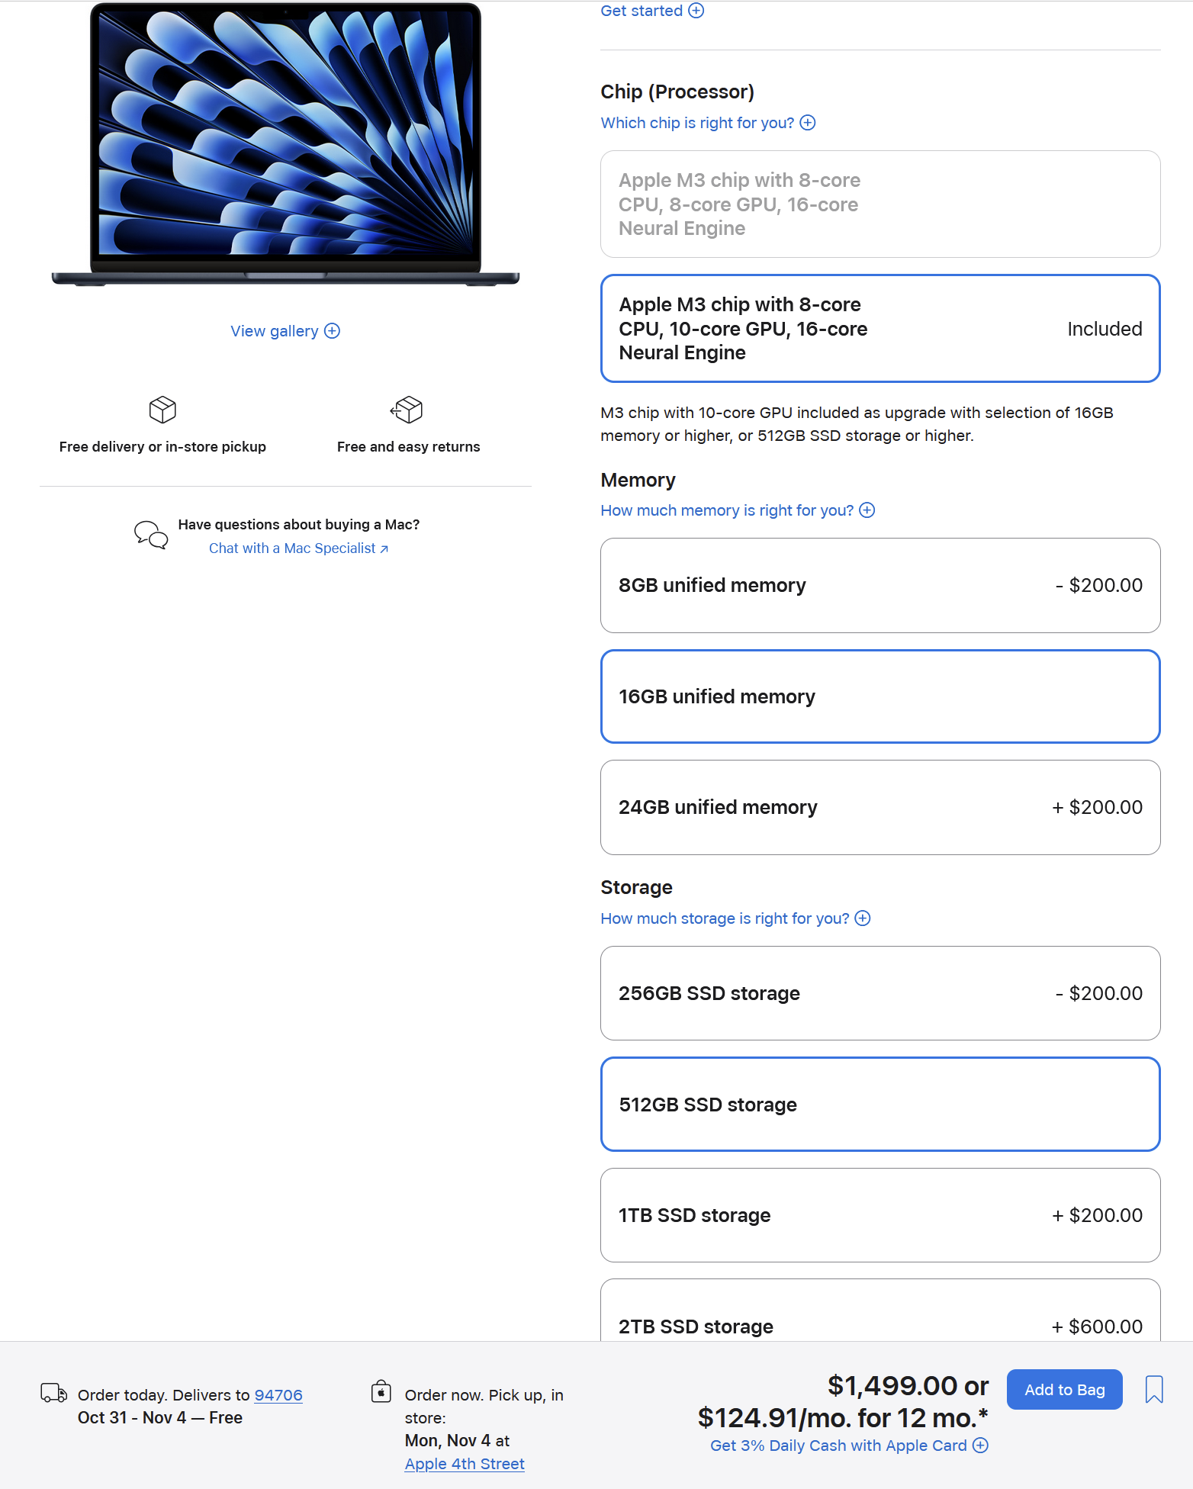Save configuration with the bookmark icon
Viewport: 1193px width, 1489px height.
coord(1154,1390)
